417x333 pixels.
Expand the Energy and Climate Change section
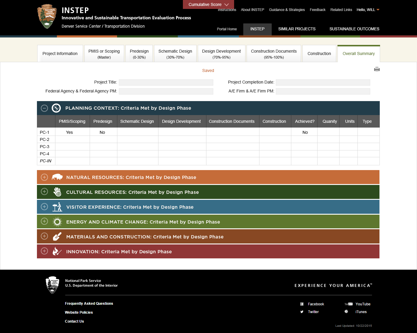44,222
